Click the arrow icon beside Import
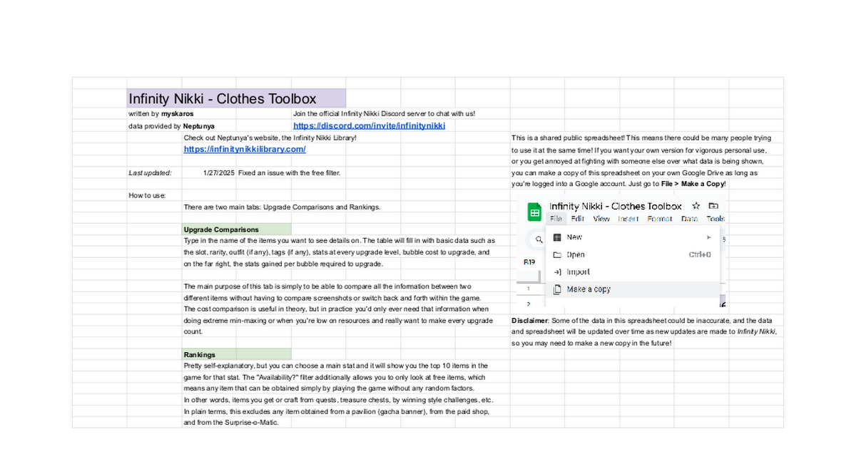856x449 pixels. [558, 272]
